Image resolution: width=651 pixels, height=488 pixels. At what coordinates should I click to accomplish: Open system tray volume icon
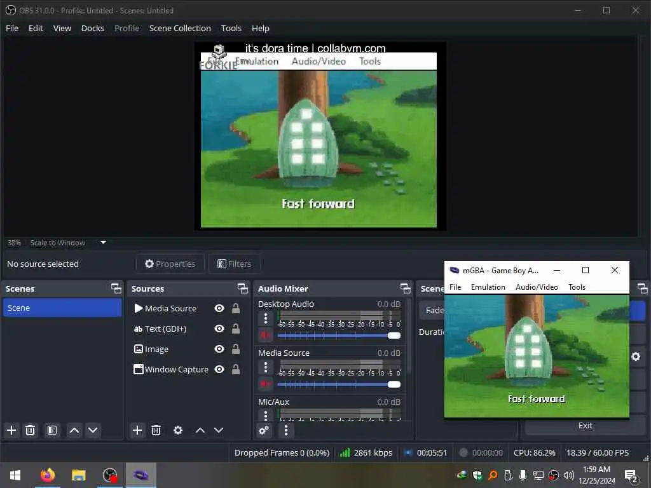tap(569, 475)
